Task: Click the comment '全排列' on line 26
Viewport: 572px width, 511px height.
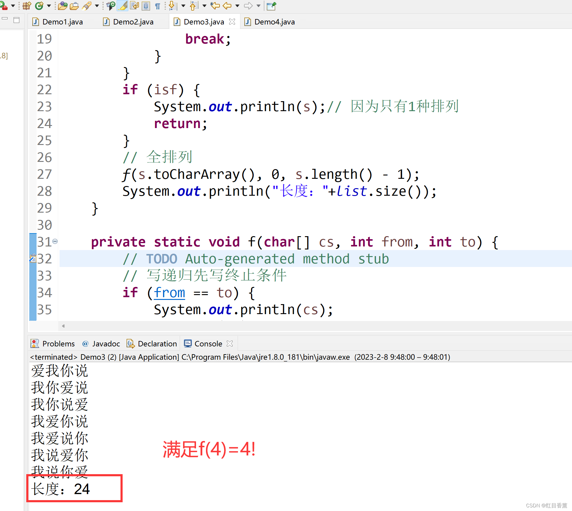Action: tap(169, 157)
